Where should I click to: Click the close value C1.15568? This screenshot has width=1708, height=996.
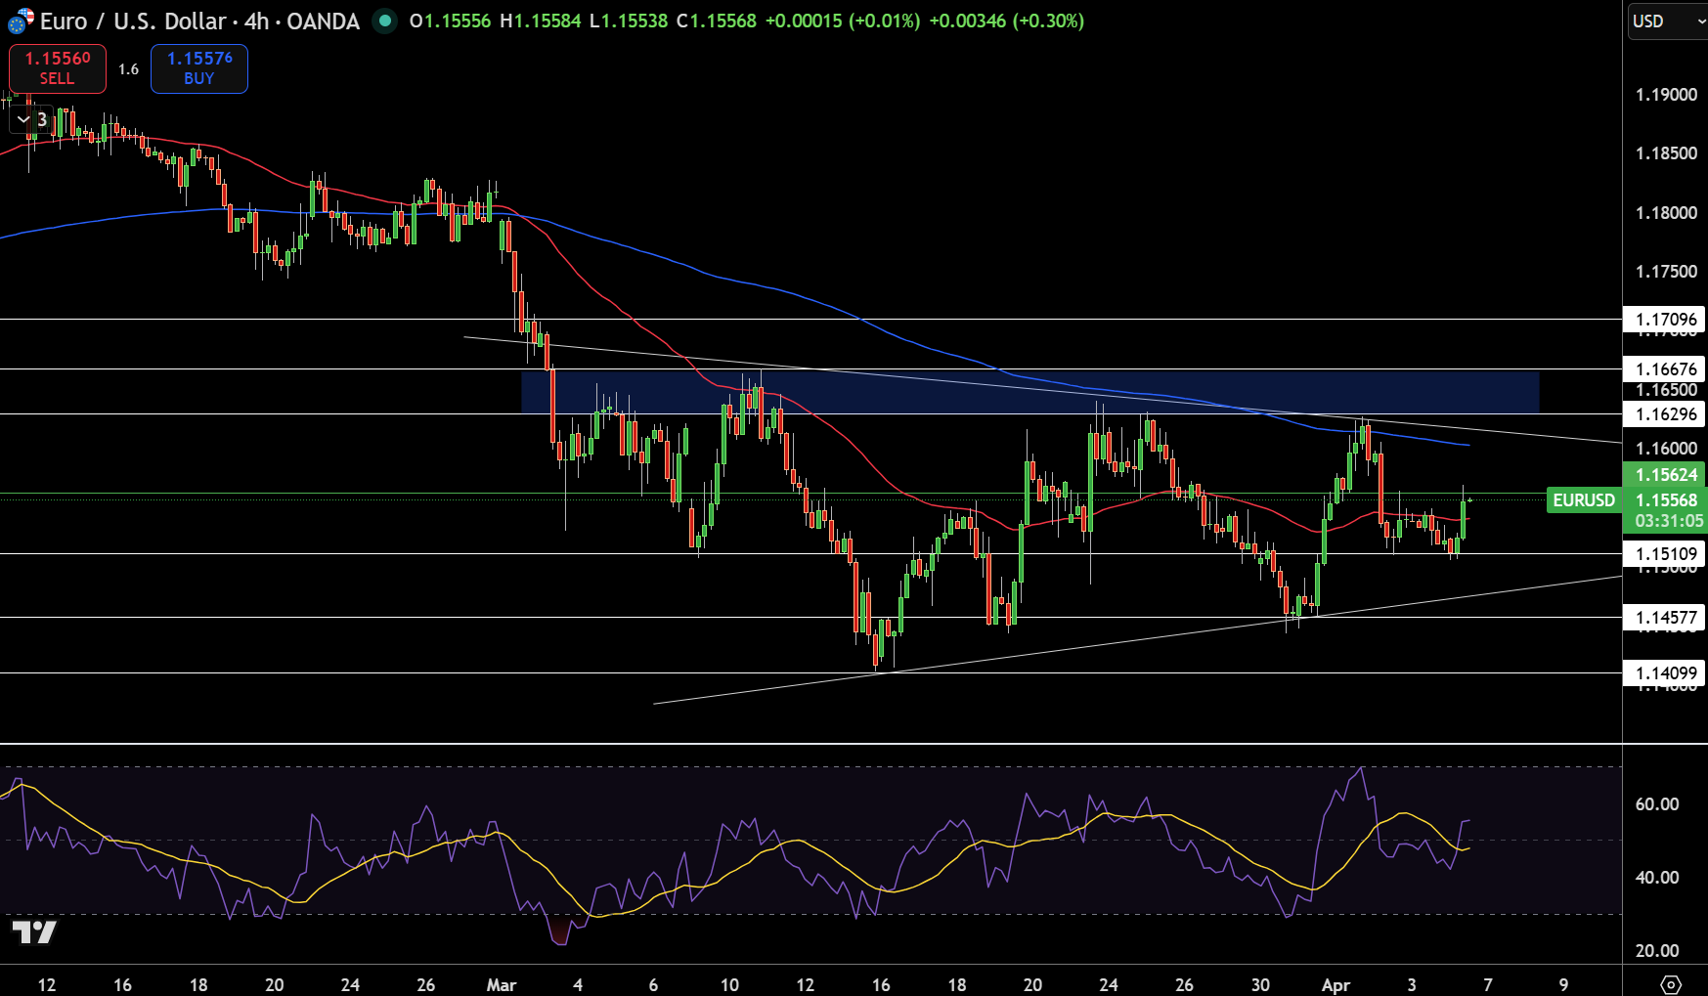click(717, 21)
